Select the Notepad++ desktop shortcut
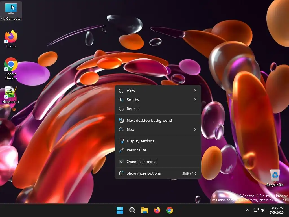The width and height of the screenshot is (289, 217). pyautogui.click(x=11, y=95)
